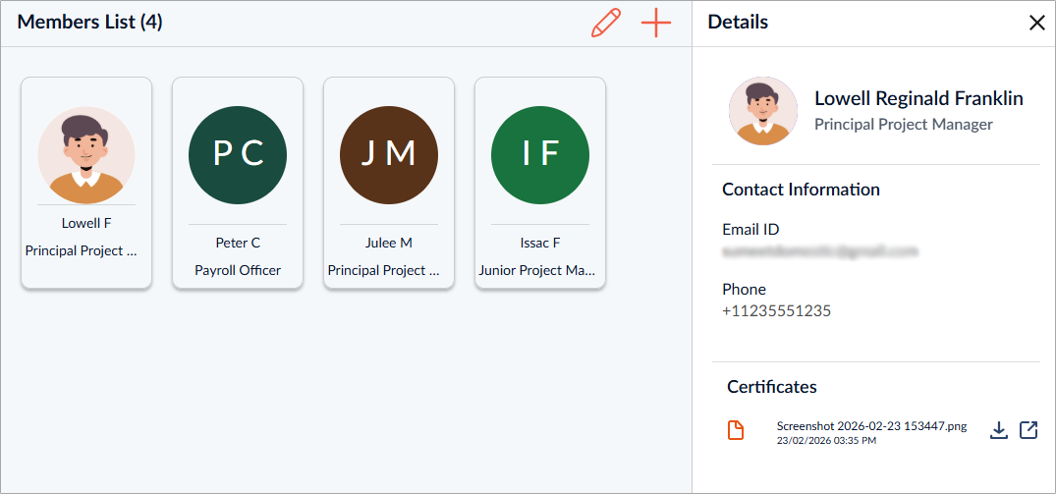Close the Details panel

(1037, 23)
